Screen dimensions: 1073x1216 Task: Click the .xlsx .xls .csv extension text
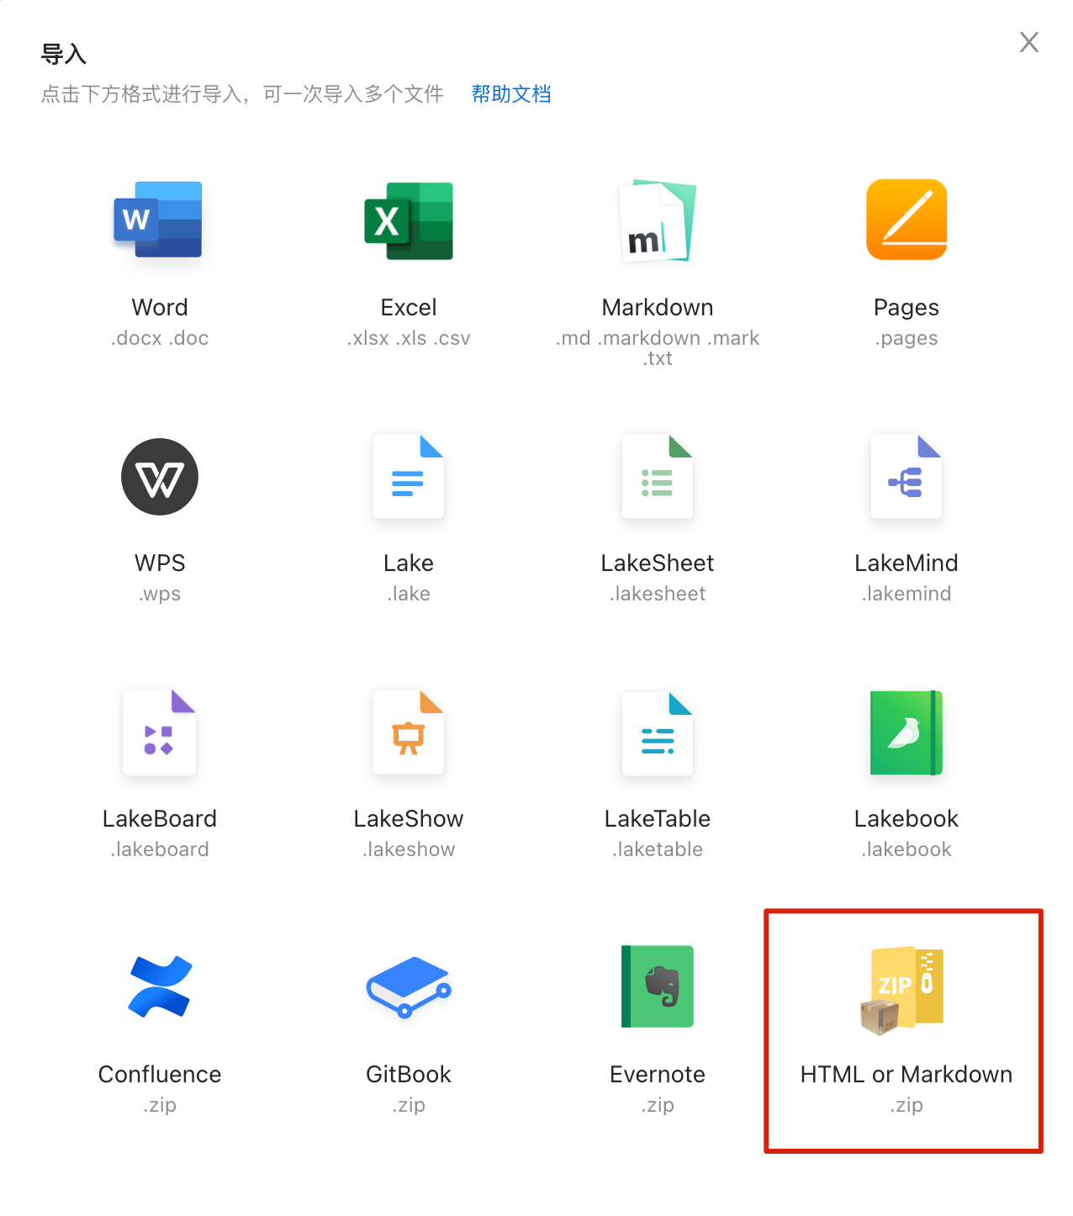coord(409,338)
